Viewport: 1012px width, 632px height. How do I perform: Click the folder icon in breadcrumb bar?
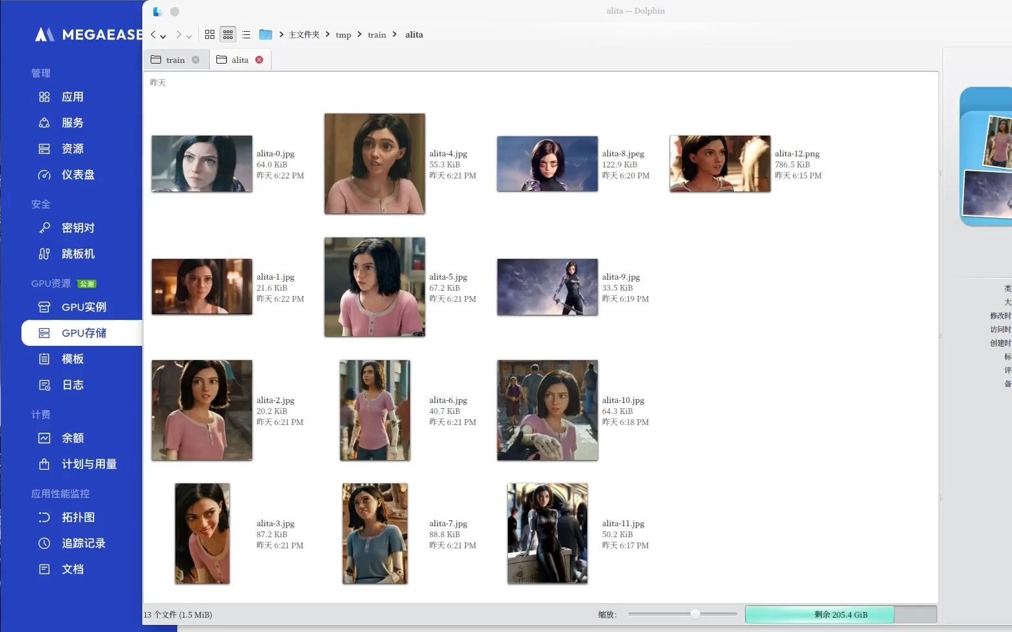(266, 34)
